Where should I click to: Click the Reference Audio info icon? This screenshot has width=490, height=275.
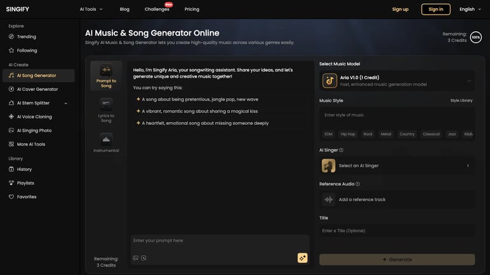pyautogui.click(x=358, y=184)
